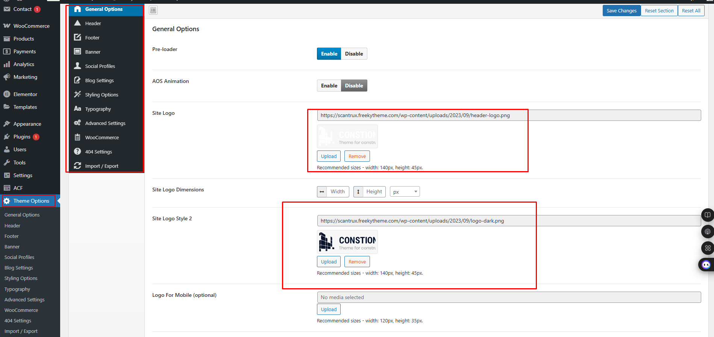
Task: Expand the Appearance menu in the admin sidebar
Action: pos(27,124)
